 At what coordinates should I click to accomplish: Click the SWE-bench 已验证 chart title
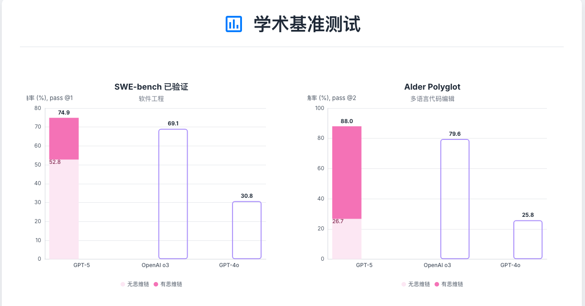click(x=151, y=87)
